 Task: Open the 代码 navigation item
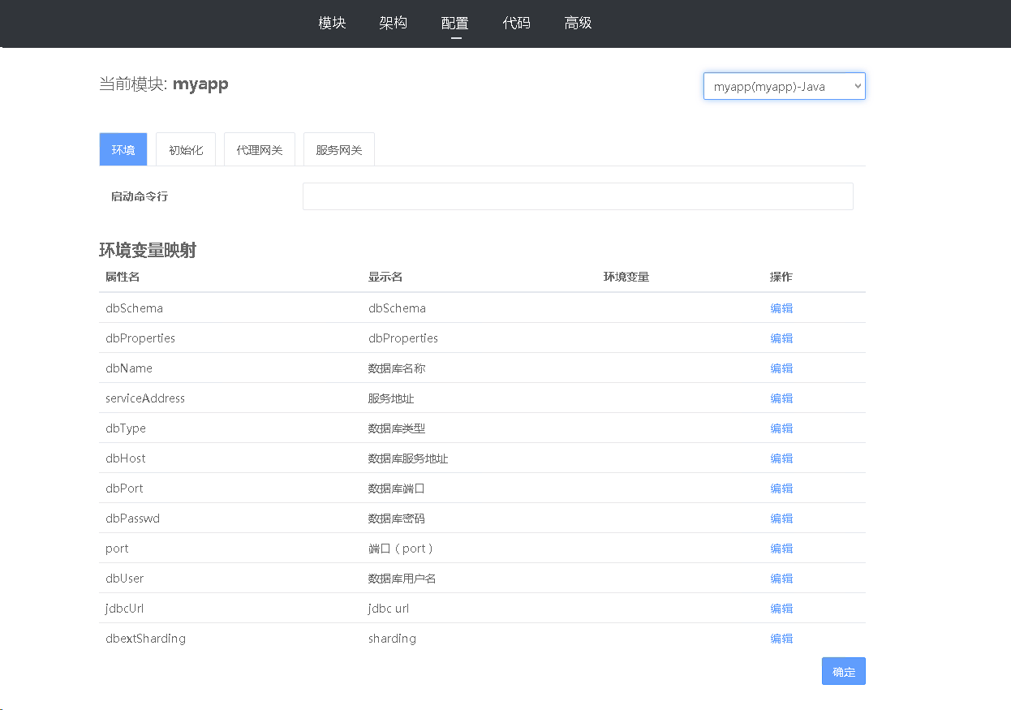pos(516,23)
